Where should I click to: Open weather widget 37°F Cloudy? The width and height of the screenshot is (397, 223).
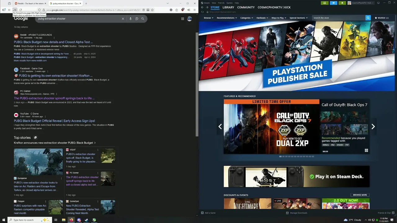(x=352, y=220)
